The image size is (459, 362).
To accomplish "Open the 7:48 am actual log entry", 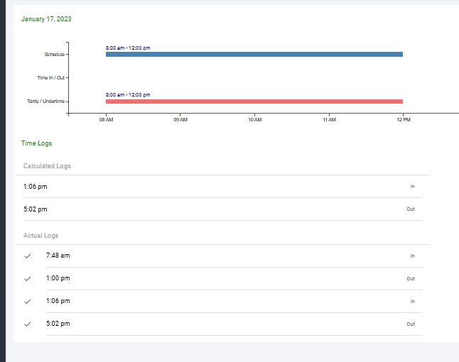I will [x=58, y=256].
